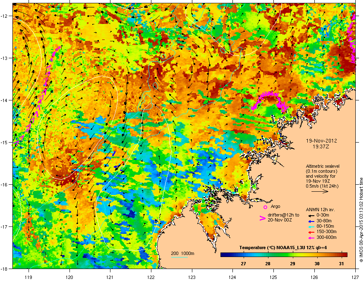Click the '30-80m' depth label
The image size is (364, 281).
tap(324, 221)
